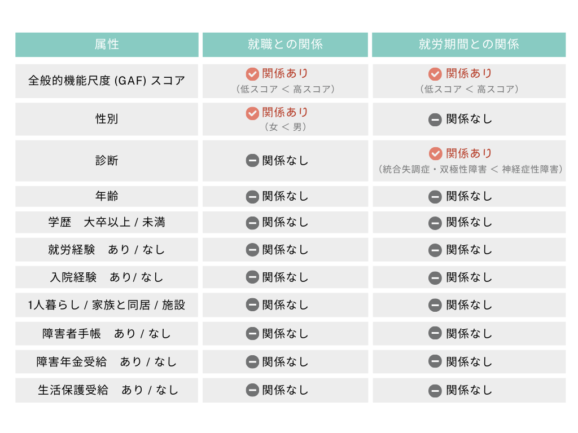Image resolution: width=578 pixels, height=433 pixels.
Task: Click the gray minus icon in the 性別 row
Action: tap(435, 120)
